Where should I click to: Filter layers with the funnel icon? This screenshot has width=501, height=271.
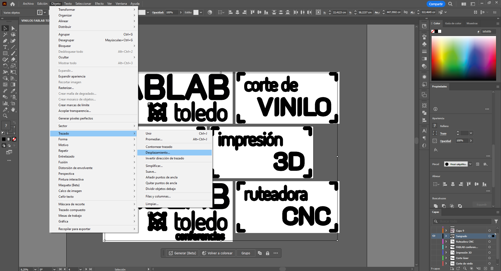coord(496,221)
